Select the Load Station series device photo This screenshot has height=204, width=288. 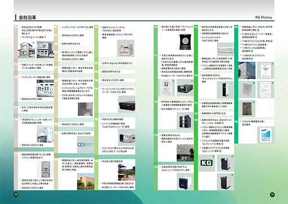click(127, 137)
